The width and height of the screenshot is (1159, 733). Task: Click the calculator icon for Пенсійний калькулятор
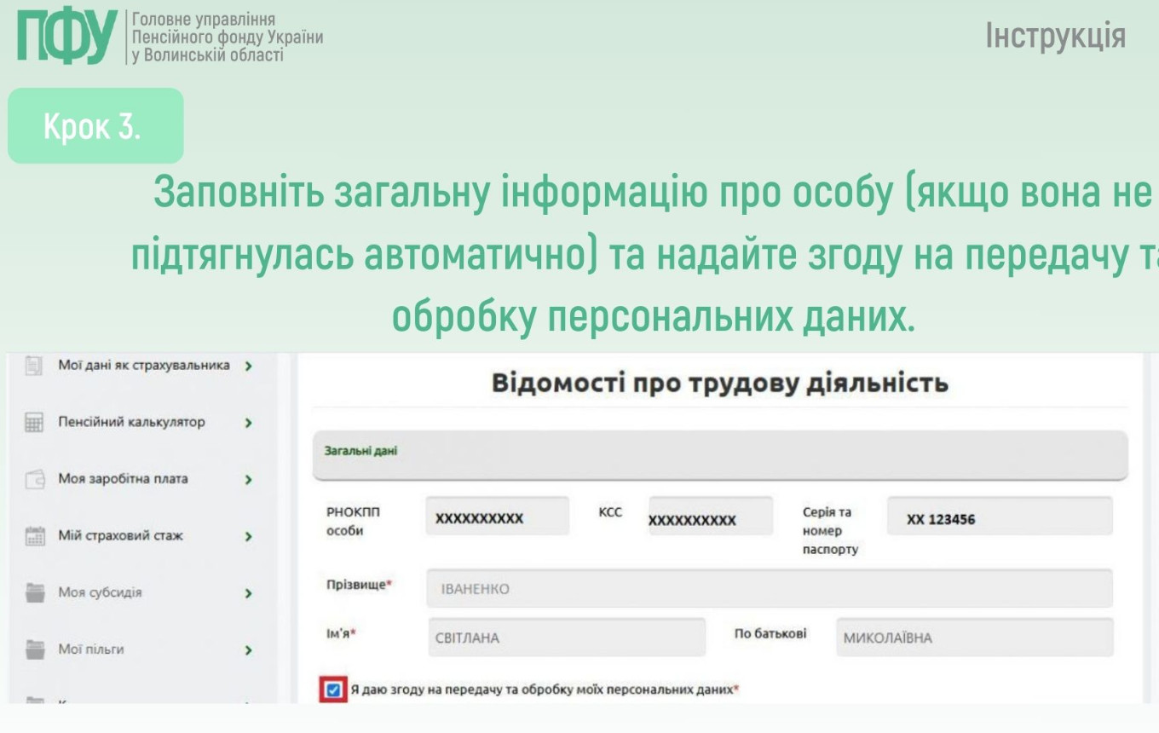tap(34, 423)
